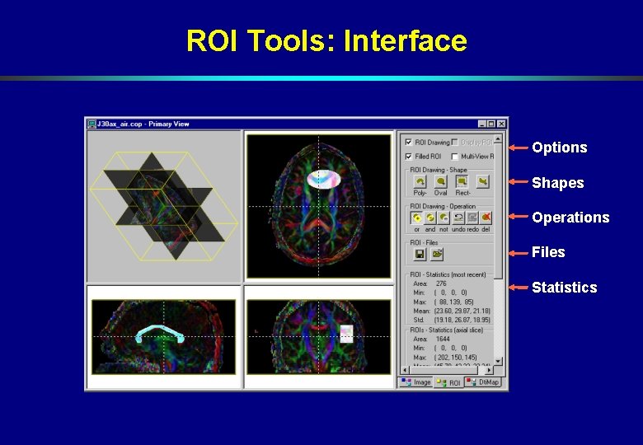
Task: Delete the ROI with the del icon
Action: [x=486, y=218]
